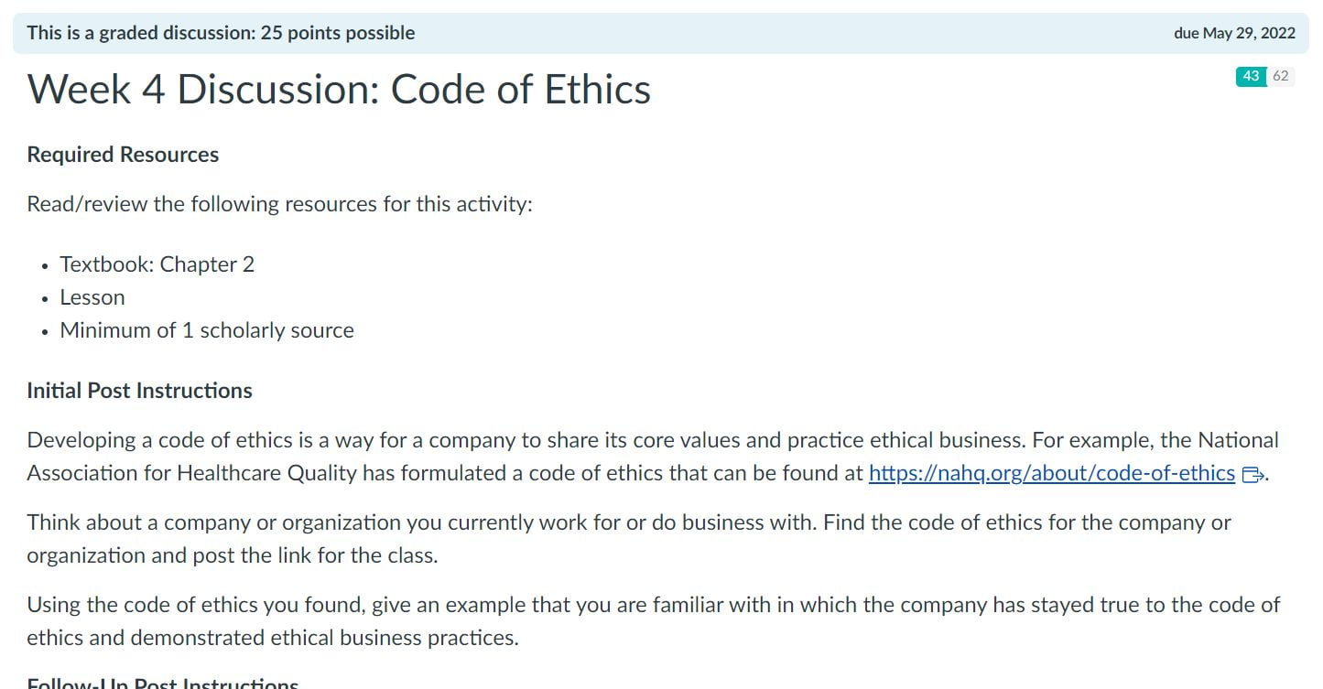
Task: Click the Required Resources heading
Action: (123, 155)
